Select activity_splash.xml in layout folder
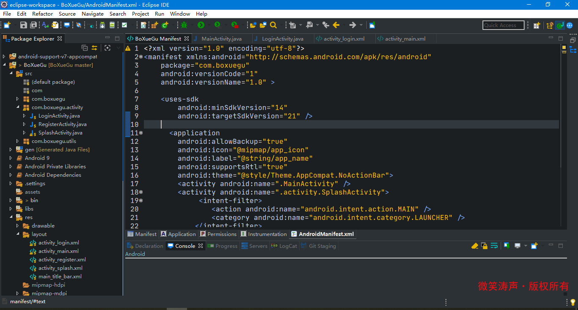 (x=60, y=268)
